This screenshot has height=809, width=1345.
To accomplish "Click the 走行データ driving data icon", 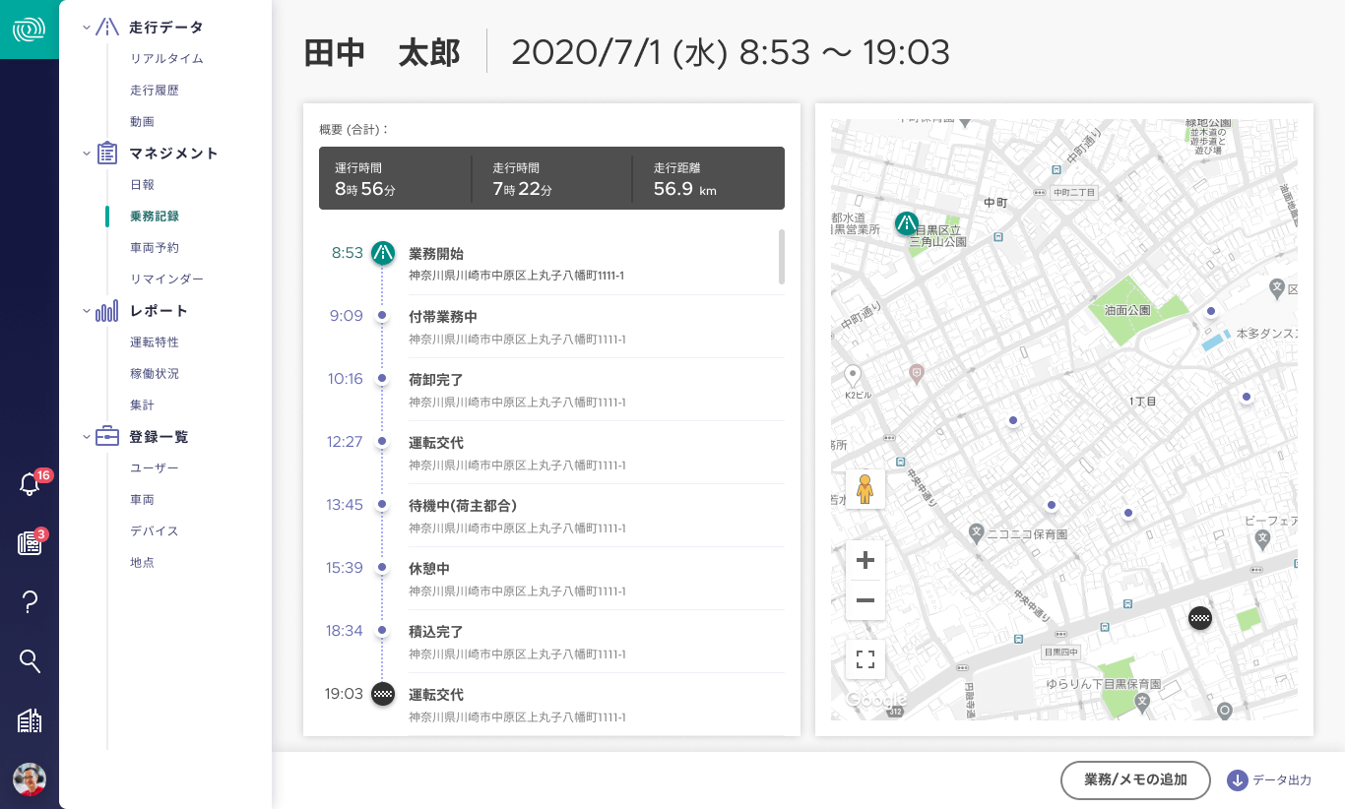I will pos(106,27).
